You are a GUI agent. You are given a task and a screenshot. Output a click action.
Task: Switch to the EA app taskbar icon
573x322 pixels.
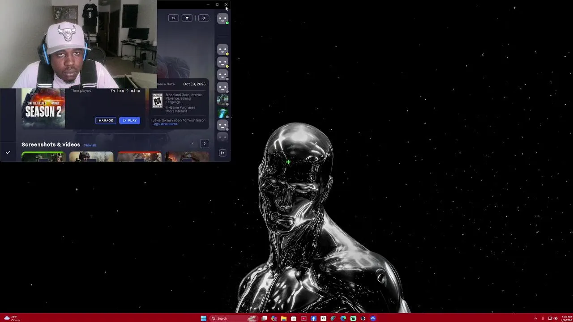(x=373, y=318)
